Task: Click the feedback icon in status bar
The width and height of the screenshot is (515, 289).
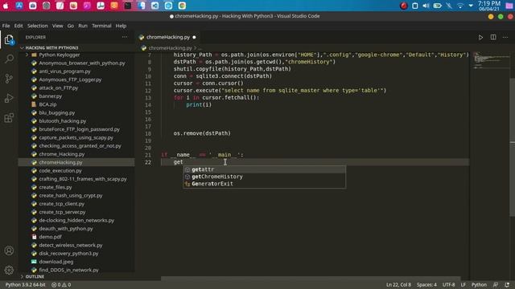Action: point(496,285)
